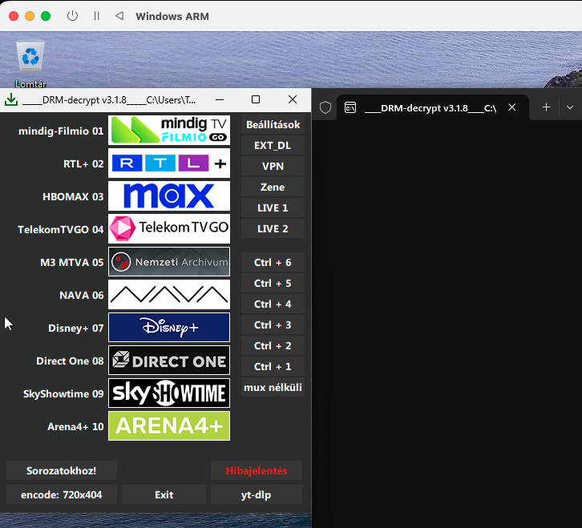The image size is (582, 528).
Task: Click the Ctrl + 2 button
Action: click(x=273, y=345)
